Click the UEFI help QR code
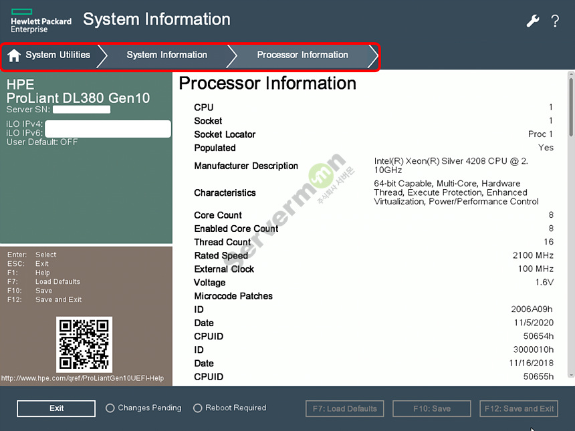The width and height of the screenshot is (575, 431). tap(84, 344)
